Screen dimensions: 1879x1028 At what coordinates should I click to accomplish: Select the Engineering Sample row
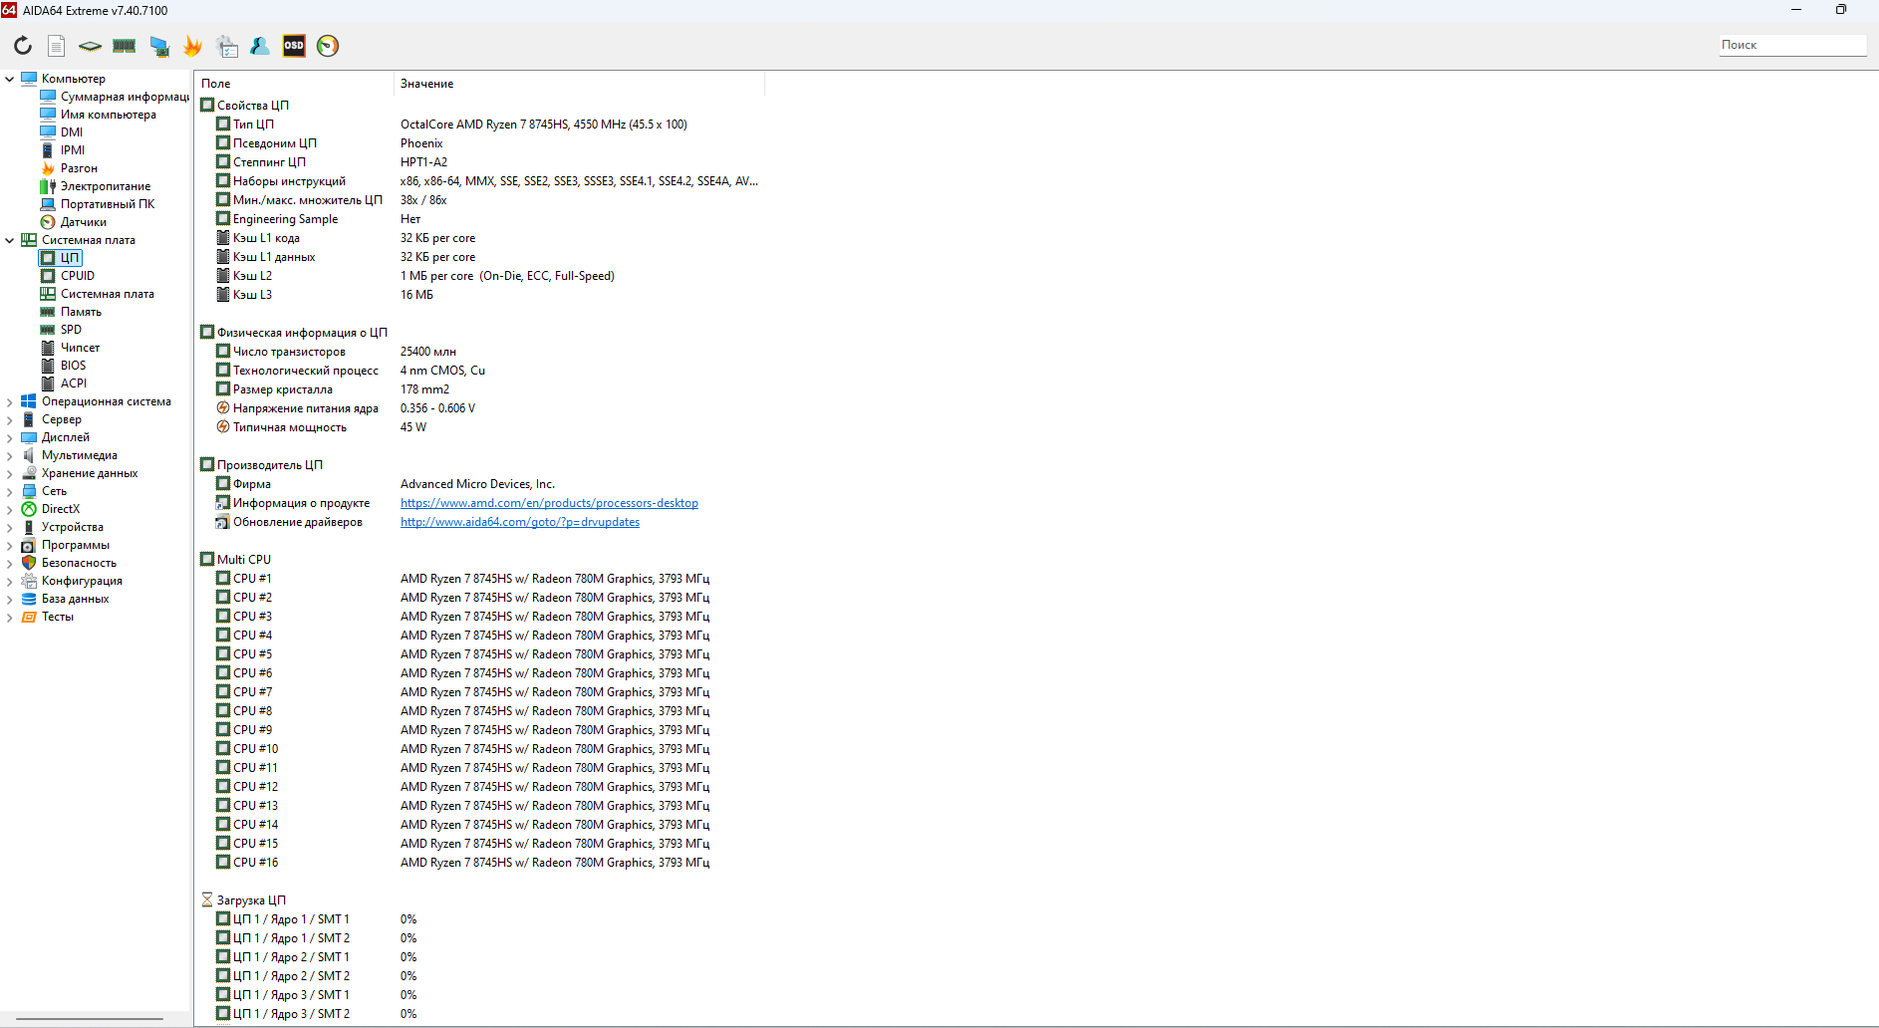click(479, 219)
